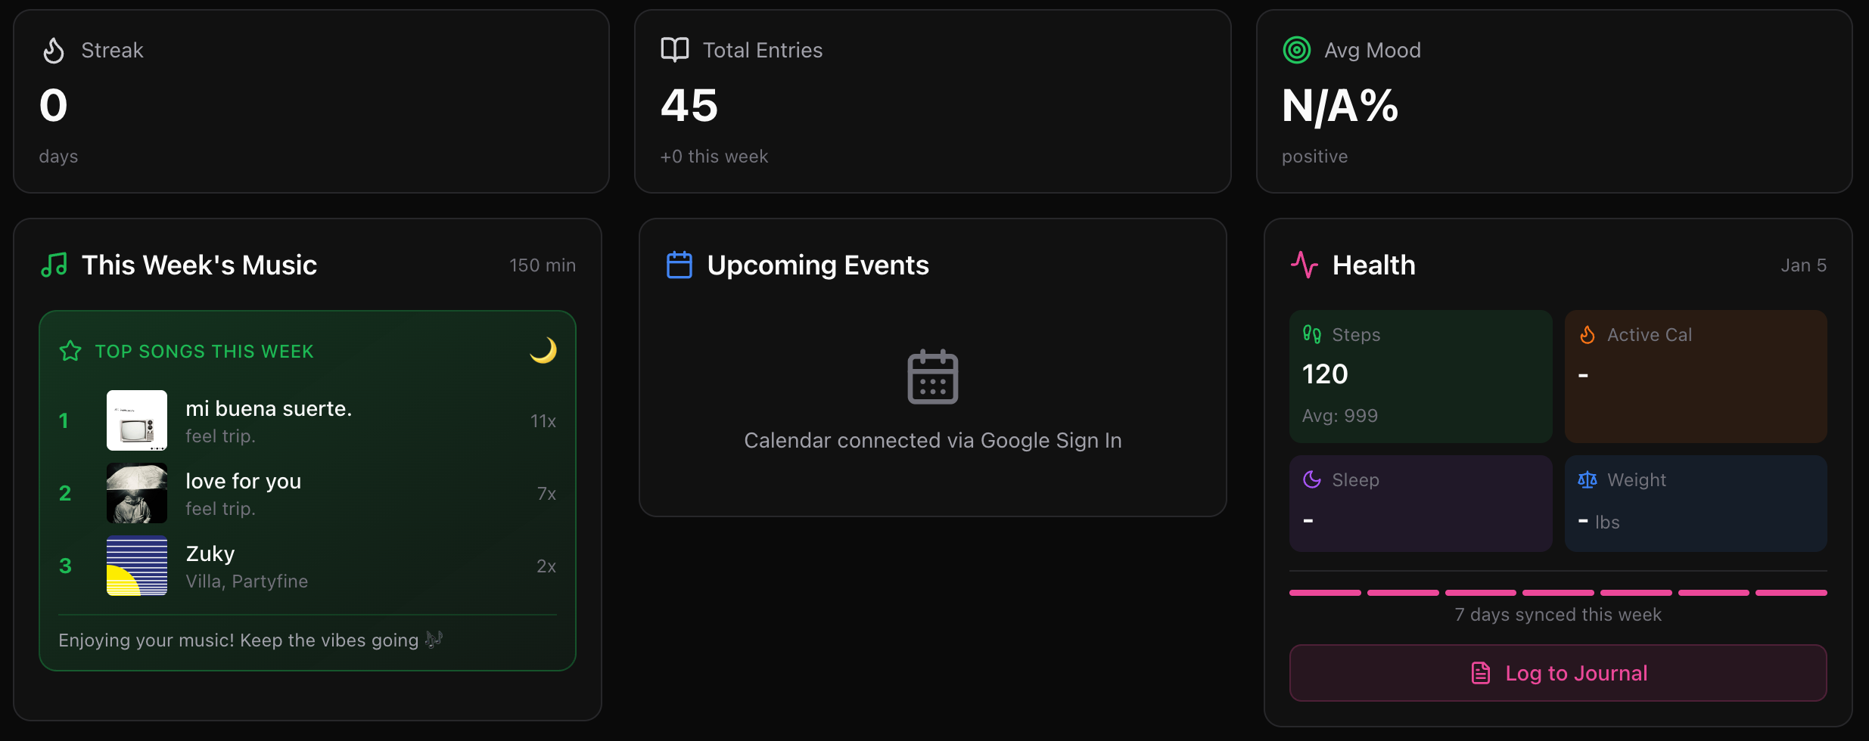Click the Calendar connected via Google text
This screenshot has width=1869, height=741.
pos(932,440)
